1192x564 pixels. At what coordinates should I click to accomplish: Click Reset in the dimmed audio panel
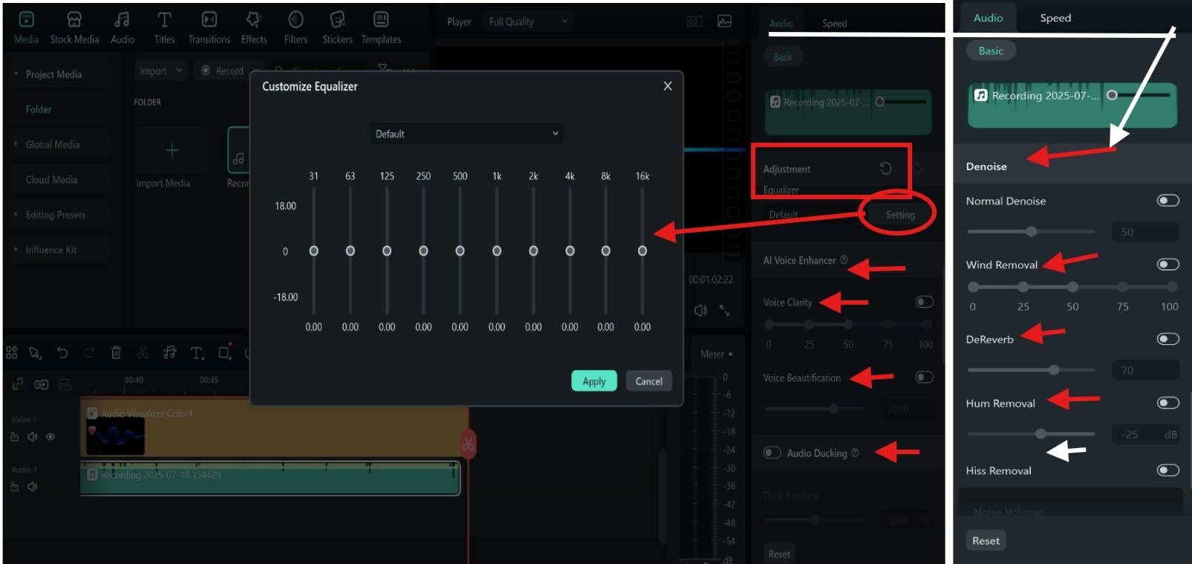pyautogui.click(x=779, y=554)
